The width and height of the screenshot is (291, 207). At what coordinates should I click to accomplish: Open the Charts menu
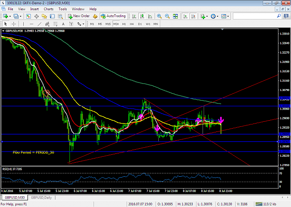tap(48, 9)
